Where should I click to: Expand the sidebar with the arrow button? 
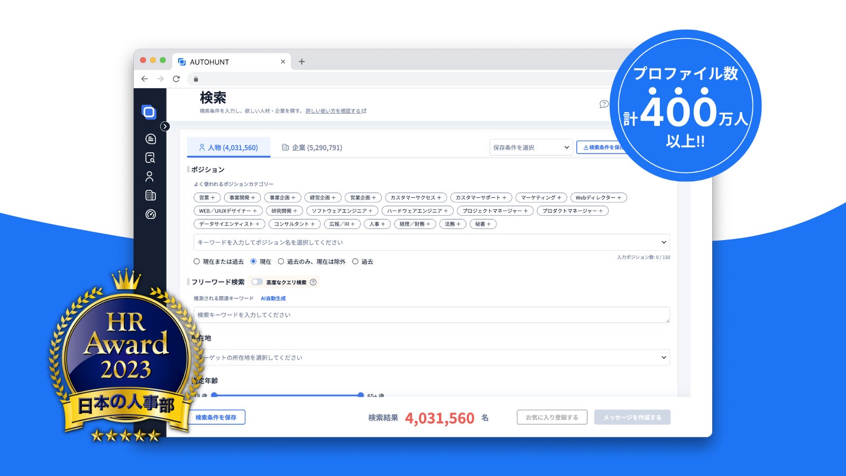[165, 126]
